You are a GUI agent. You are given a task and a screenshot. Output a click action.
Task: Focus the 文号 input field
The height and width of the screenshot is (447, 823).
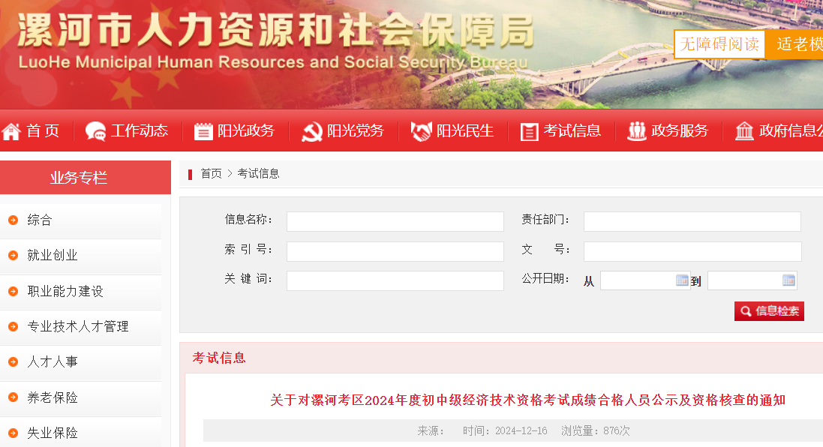[692, 251]
